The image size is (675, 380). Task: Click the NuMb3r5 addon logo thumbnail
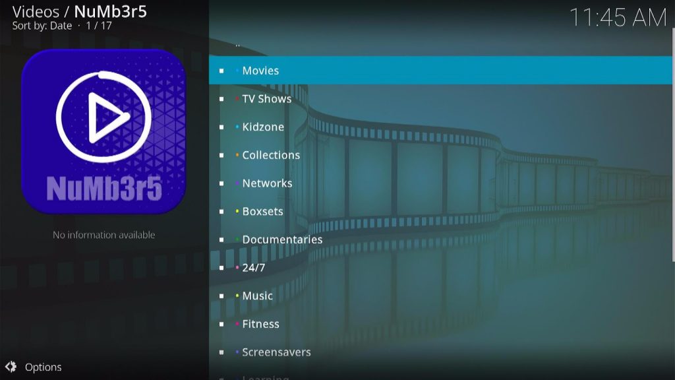(103, 131)
